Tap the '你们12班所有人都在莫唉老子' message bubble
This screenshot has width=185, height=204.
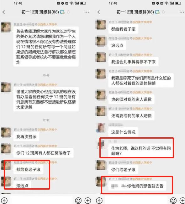(x=43, y=153)
